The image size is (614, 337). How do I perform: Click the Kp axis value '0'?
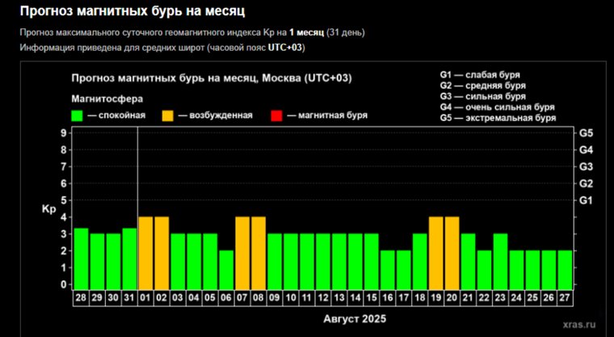[64, 285]
